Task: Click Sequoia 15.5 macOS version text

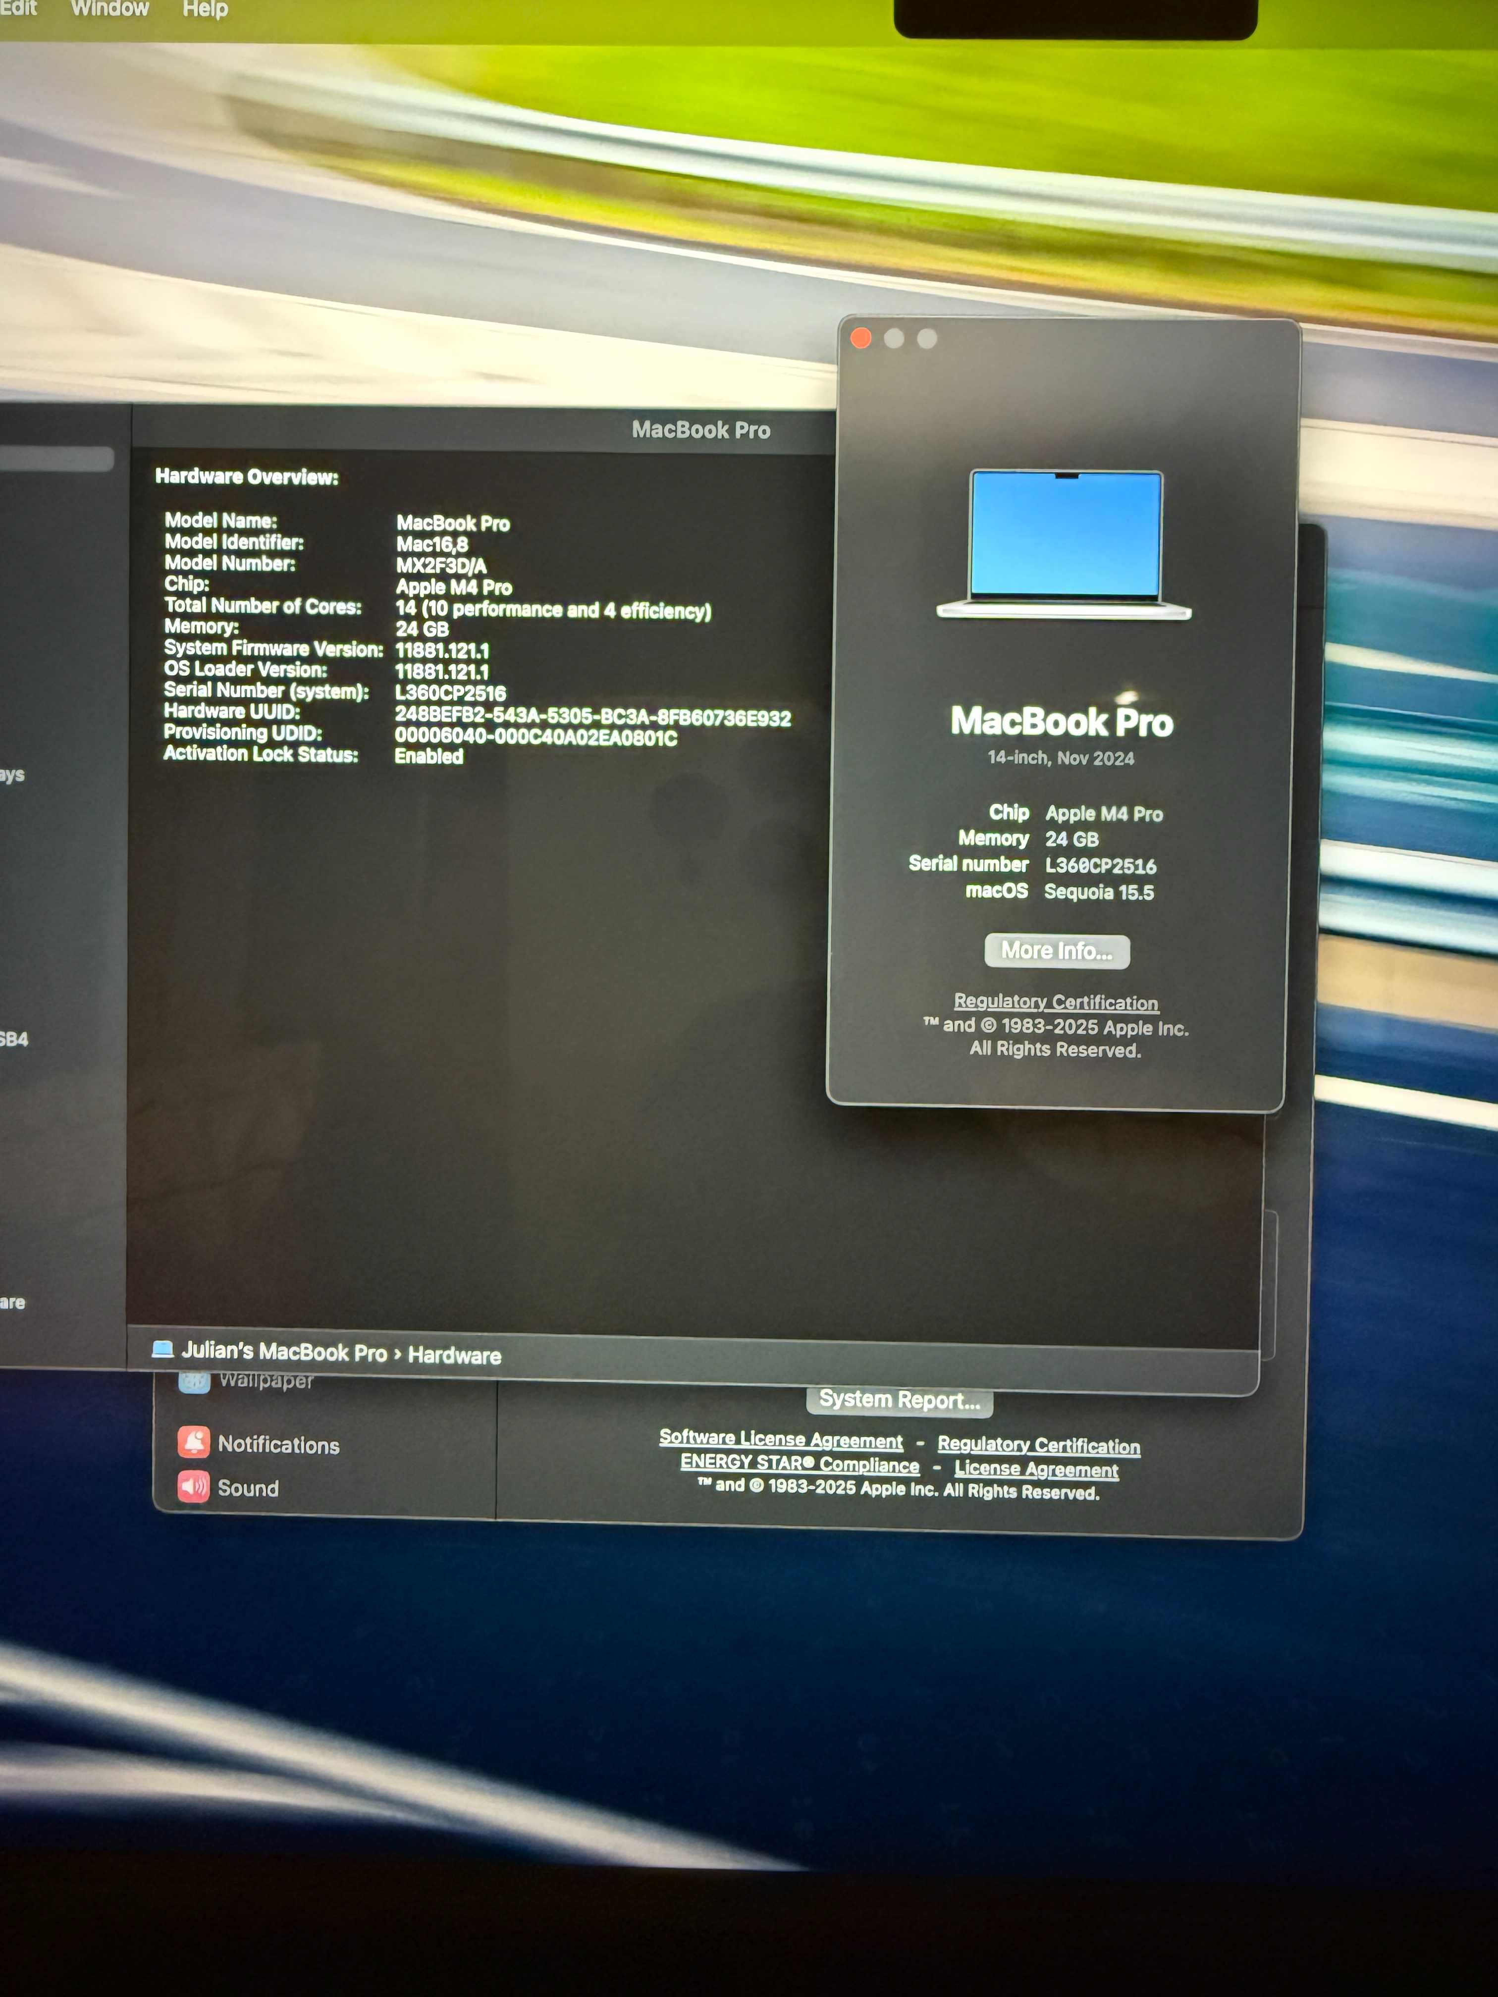Action: tap(1099, 892)
